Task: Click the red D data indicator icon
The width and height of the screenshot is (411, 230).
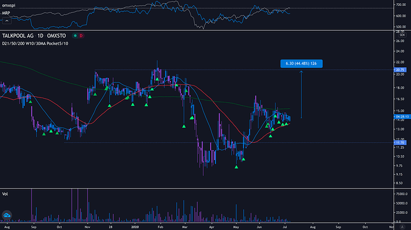Action: (x=81, y=36)
